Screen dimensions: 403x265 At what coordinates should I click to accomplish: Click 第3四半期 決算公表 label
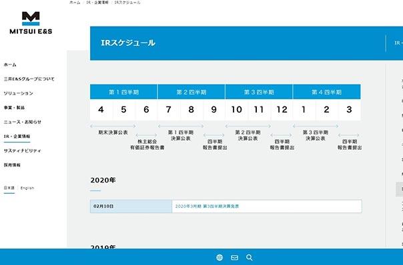[316, 135]
